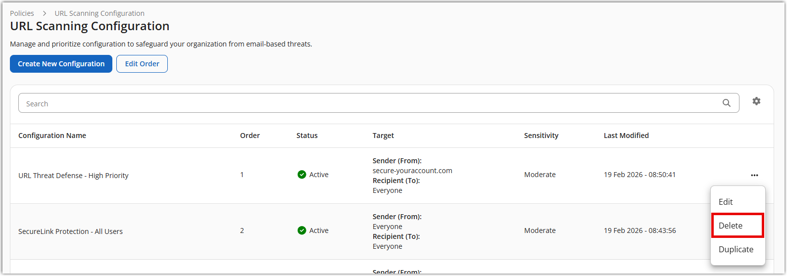Viewport: 787px width, 276px height.
Task: Sort by the Order column header
Action: pyautogui.click(x=249, y=136)
